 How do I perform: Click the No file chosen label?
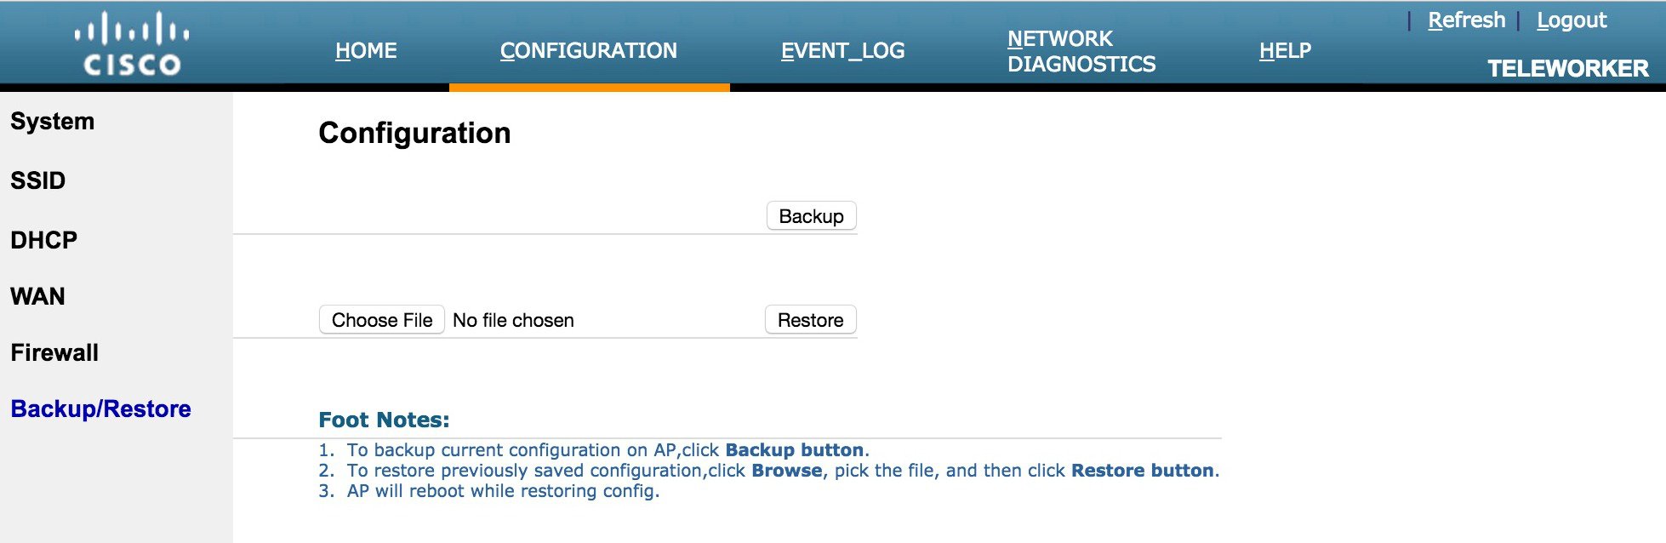pyautogui.click(x=513, y=320)
